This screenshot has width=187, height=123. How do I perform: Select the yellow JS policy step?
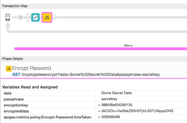coord(47,17)
